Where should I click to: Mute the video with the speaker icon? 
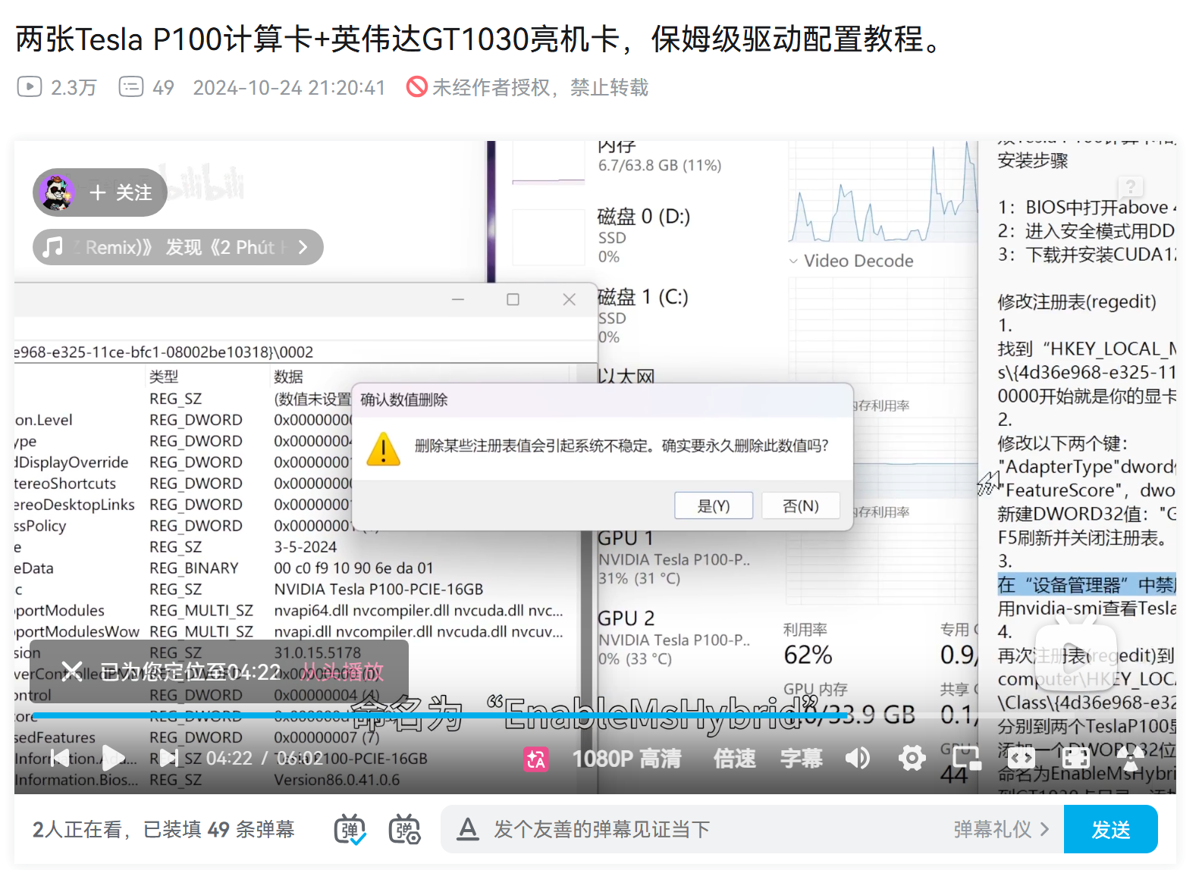click(x=858, y=758)
